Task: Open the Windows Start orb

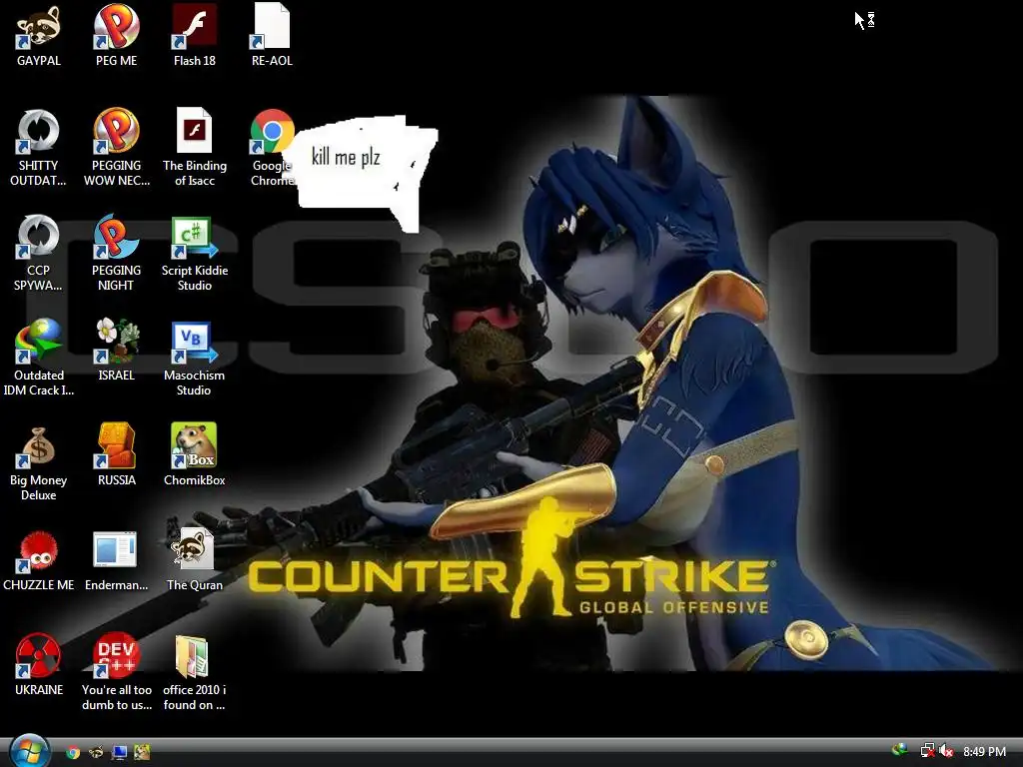Action: [29, 751]
